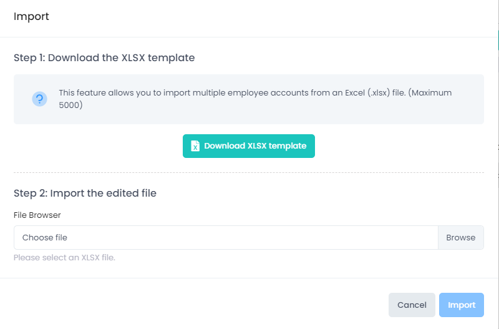Click the dashed divider between steps

[x=248, y=172]
